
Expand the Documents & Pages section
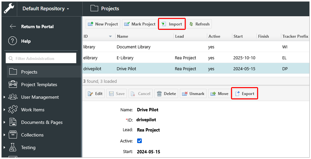point(4,122)
